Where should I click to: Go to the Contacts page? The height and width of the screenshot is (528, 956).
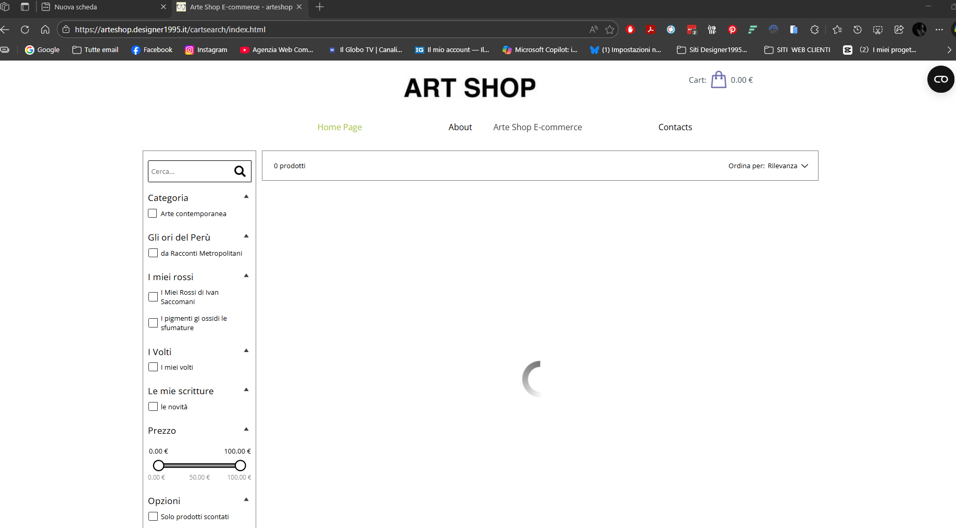tap(675, 127)
